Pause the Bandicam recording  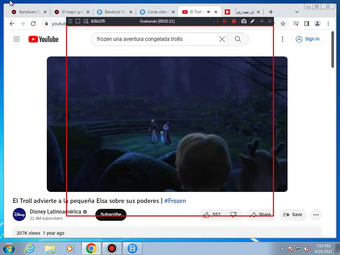point(225,21)
